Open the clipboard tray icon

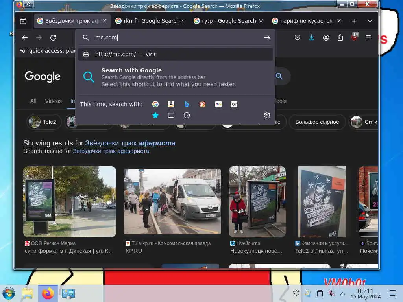[x=320, y=293]
